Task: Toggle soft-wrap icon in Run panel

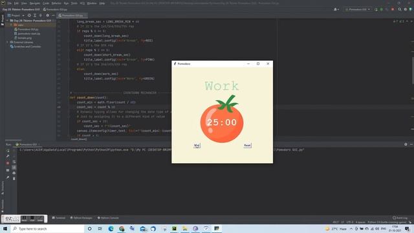Action: [x=14, y=162]
